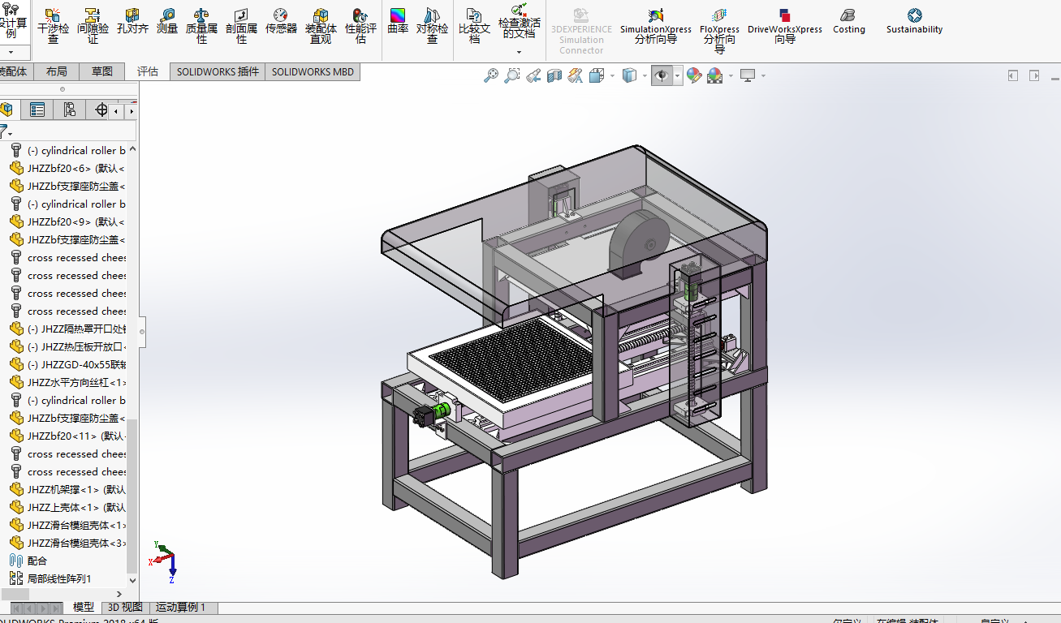Switch to the PropertyManager tab
The width and height of the screenshot is (1061, 623).
(37, 110)
